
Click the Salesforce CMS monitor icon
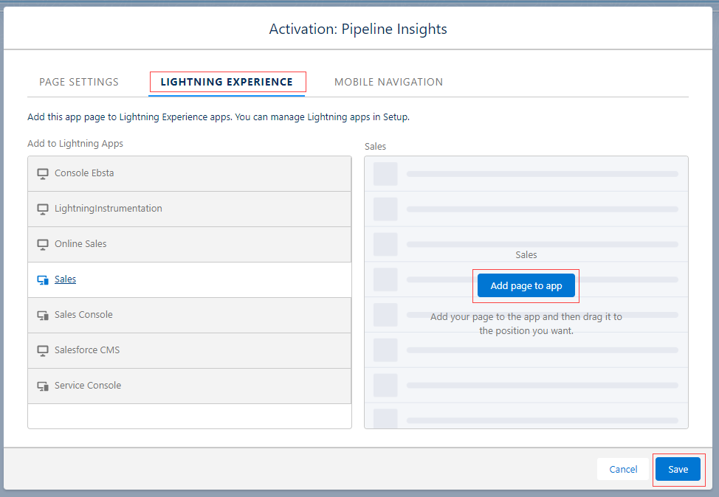coord(43,350)
